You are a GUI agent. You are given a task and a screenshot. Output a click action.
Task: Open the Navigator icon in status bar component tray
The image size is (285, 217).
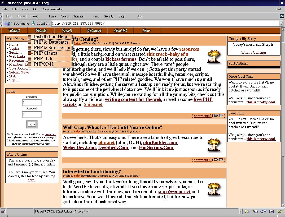(x=247, y=211)
